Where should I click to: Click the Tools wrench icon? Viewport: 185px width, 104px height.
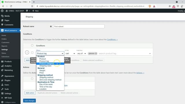pyautogui.click(x=2, y=89)
